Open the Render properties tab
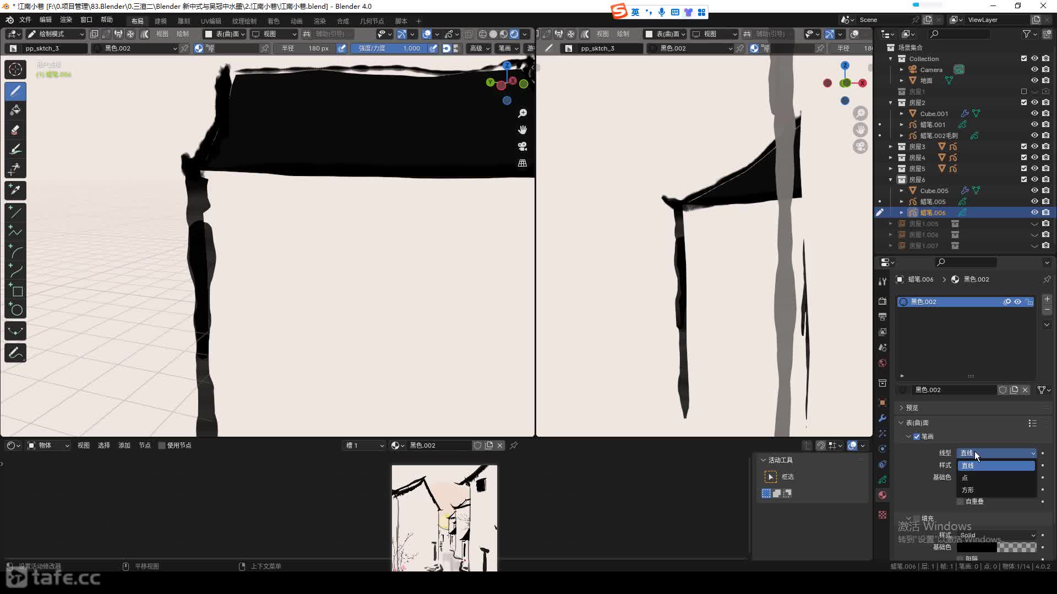Viewport: 1057px width, 594px height. pos(882,301)
